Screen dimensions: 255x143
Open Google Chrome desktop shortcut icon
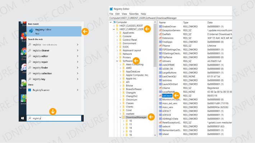point(24,52)
